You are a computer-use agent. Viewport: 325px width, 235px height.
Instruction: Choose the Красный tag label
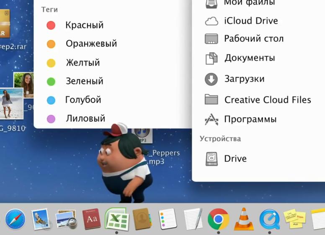(85, 25)
